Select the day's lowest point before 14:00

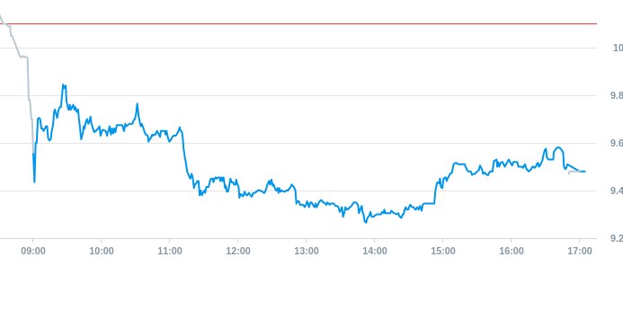coord(366,222)
